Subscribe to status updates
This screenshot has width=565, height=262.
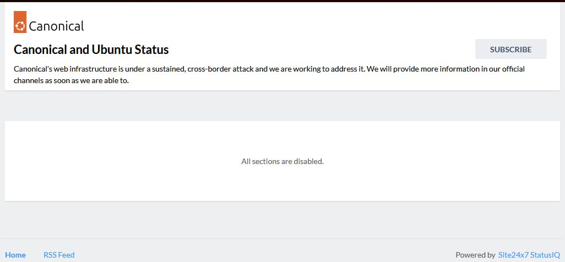510,50
